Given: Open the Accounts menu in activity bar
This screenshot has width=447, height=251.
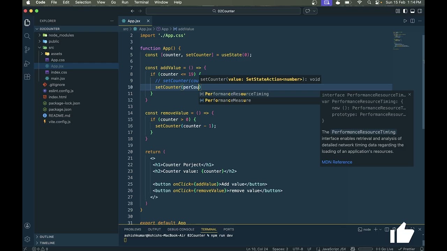Looking at the screenshot, I should 27,226.
